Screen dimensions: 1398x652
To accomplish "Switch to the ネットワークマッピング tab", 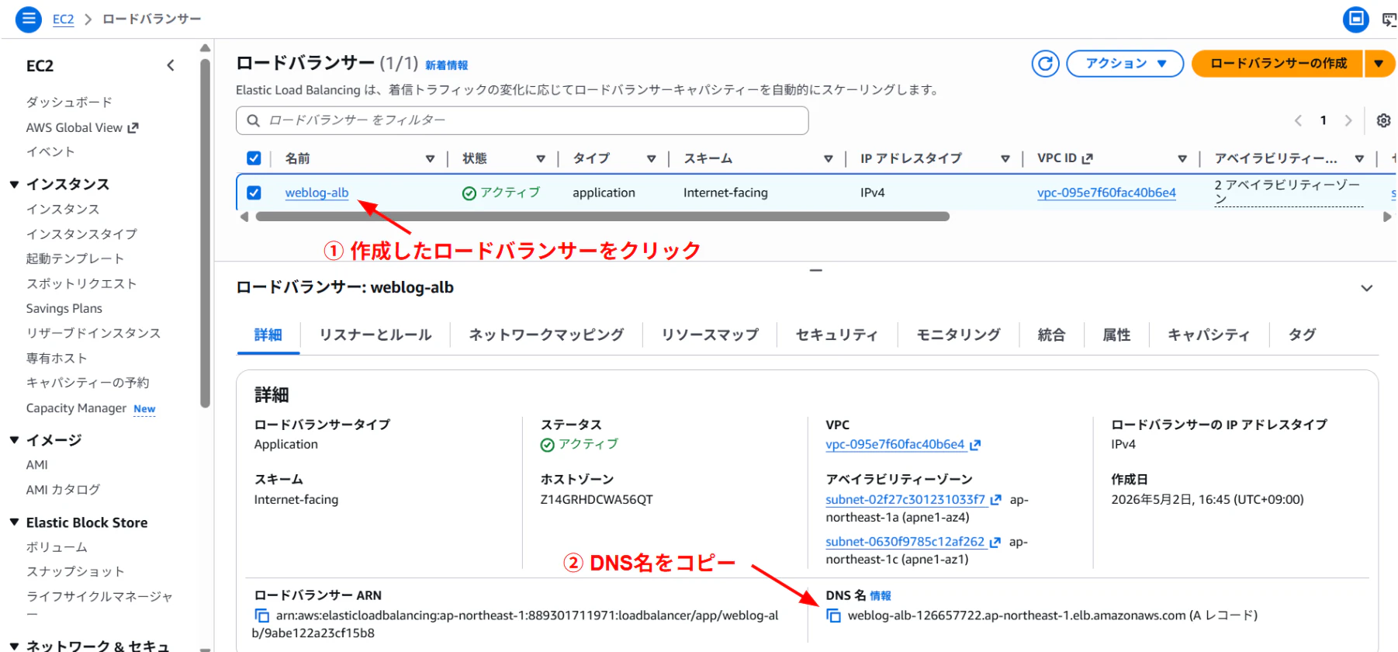I will tap(546, 335).
